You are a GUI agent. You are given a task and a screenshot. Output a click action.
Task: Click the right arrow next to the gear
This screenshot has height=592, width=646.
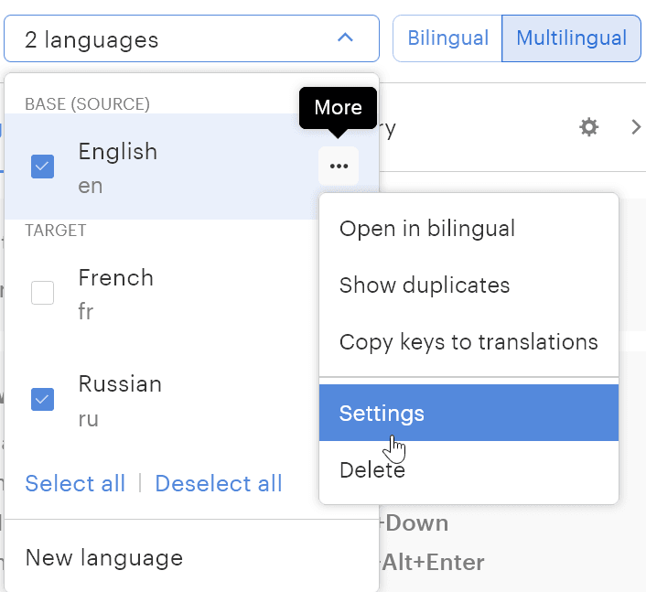(636, 127)
